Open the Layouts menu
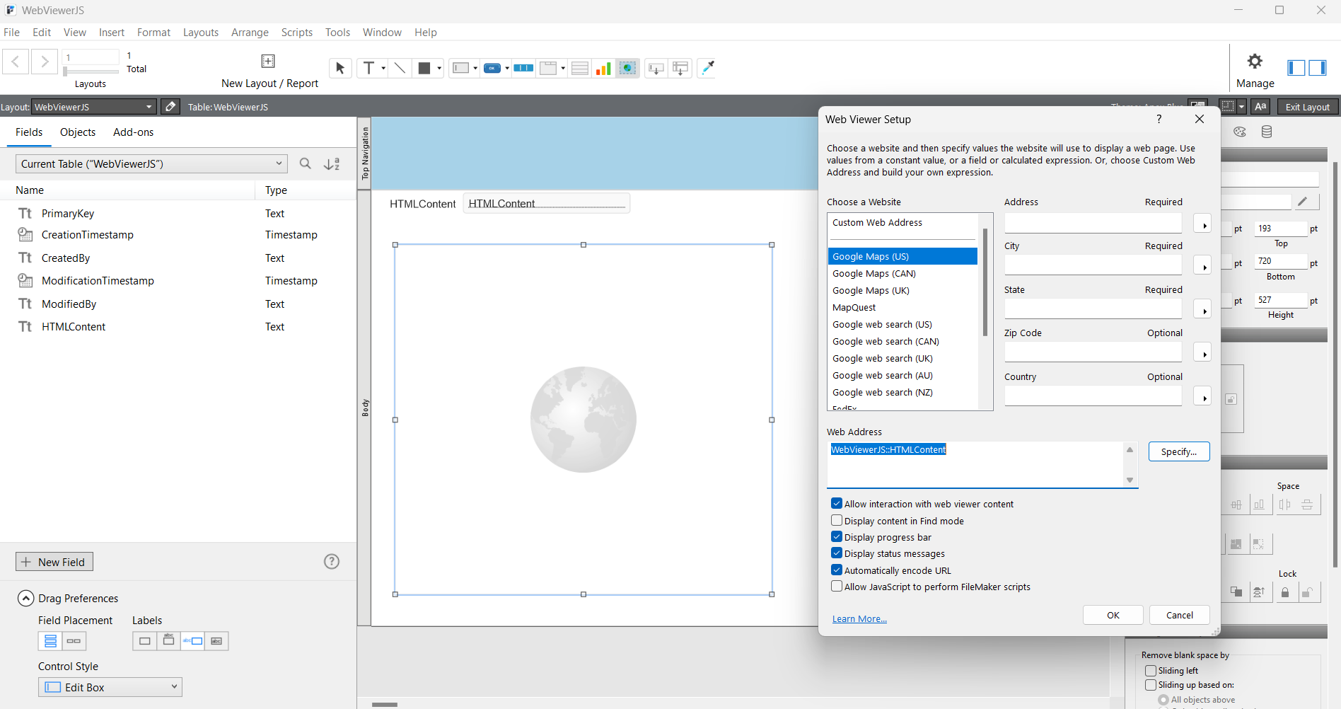The height and width of the screenshot is (709, 1341). 201,33
